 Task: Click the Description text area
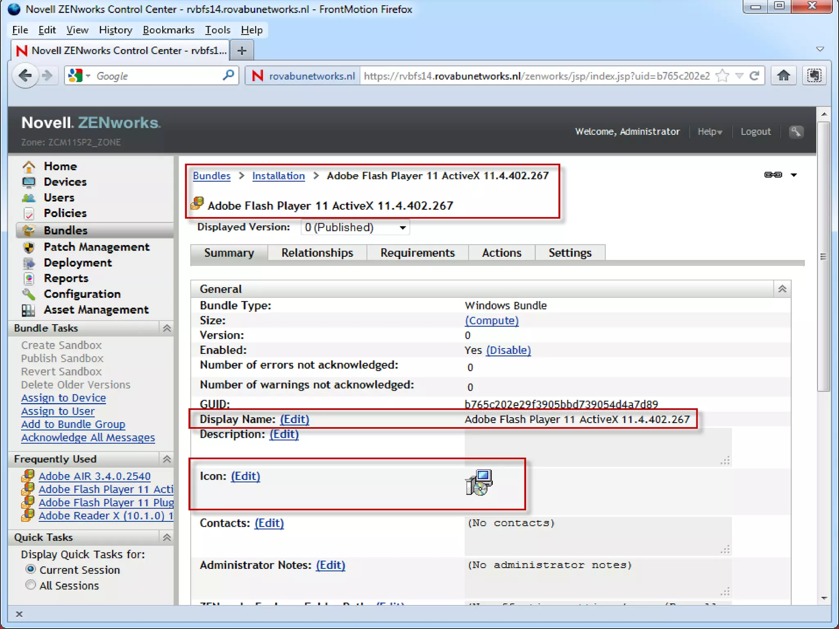598,447
